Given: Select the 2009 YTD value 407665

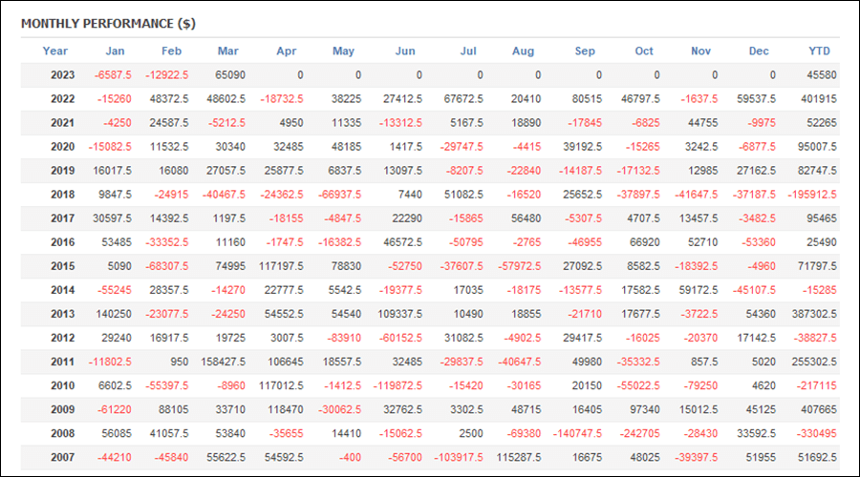Looking at the screenshot, I should coord(818,409).
